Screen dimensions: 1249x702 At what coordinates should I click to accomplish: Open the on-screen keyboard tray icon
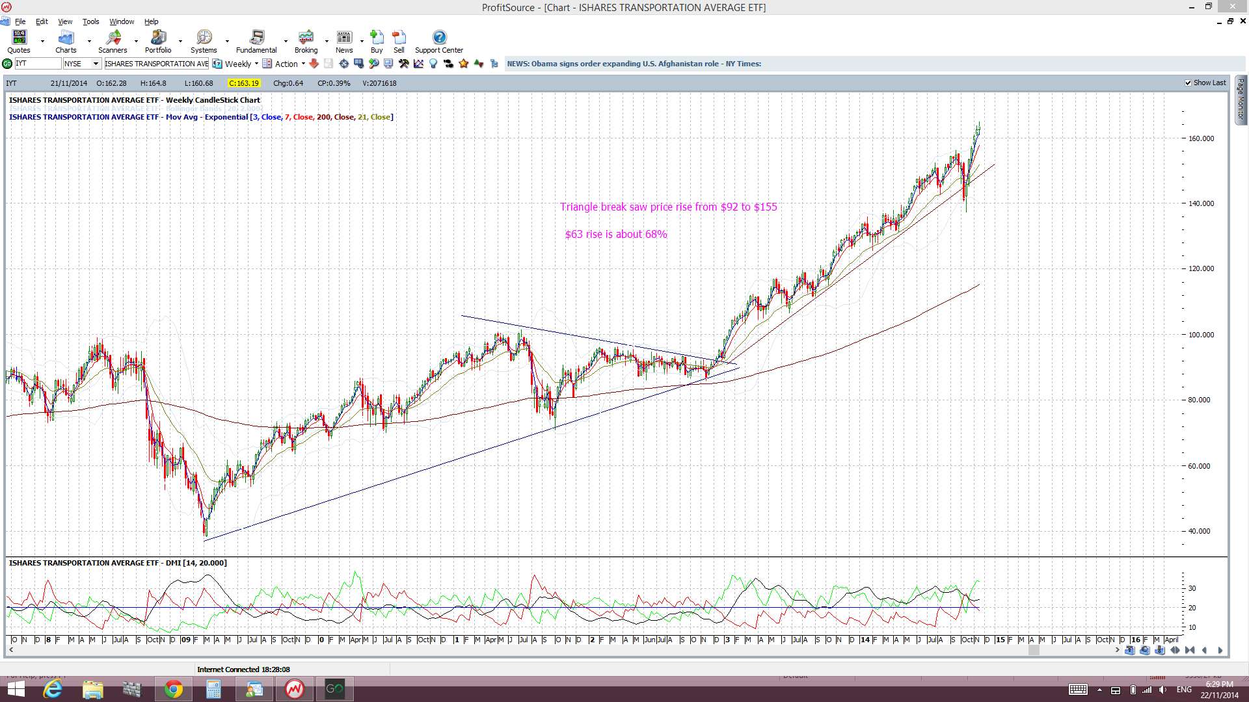pos(1078,690)
